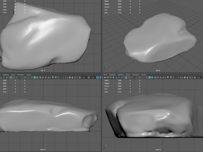Toggle 2D Pan/Zoom icon in side view toolbar
Screen dimensions: 203x152
119,77
